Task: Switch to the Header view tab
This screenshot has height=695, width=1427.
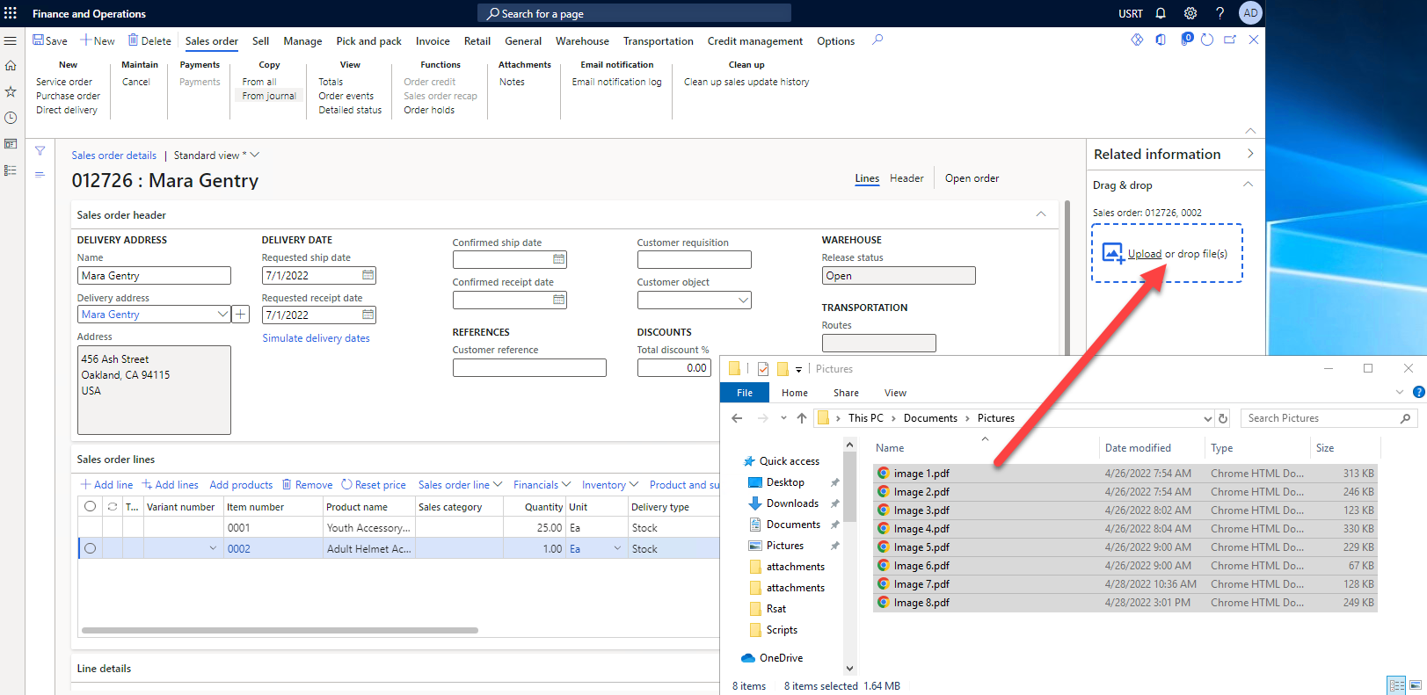Action: (906, 178)
